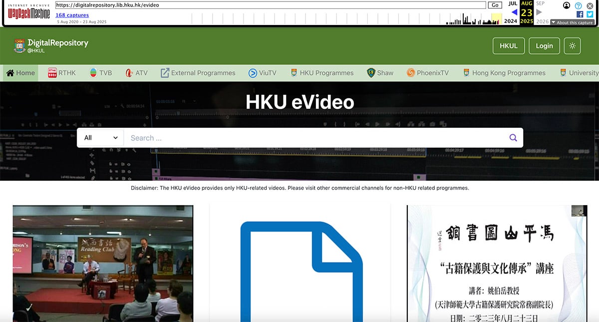Open the TVB channel tab
The image size is (599, 322).
pyautogui.click(x=100, y=73)
